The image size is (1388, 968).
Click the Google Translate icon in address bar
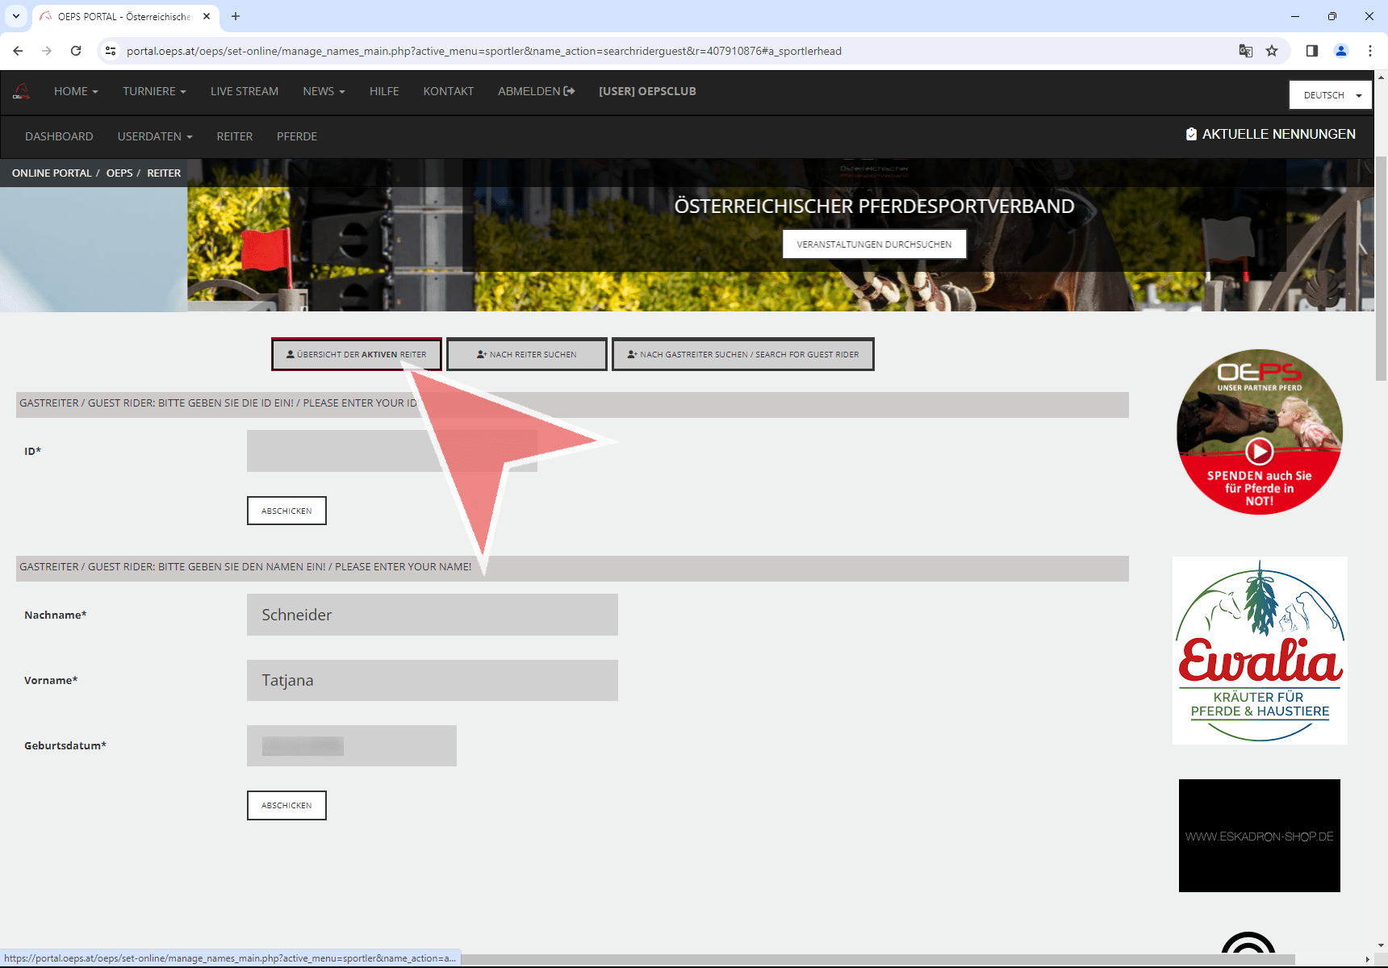[x=1246, y=51]
